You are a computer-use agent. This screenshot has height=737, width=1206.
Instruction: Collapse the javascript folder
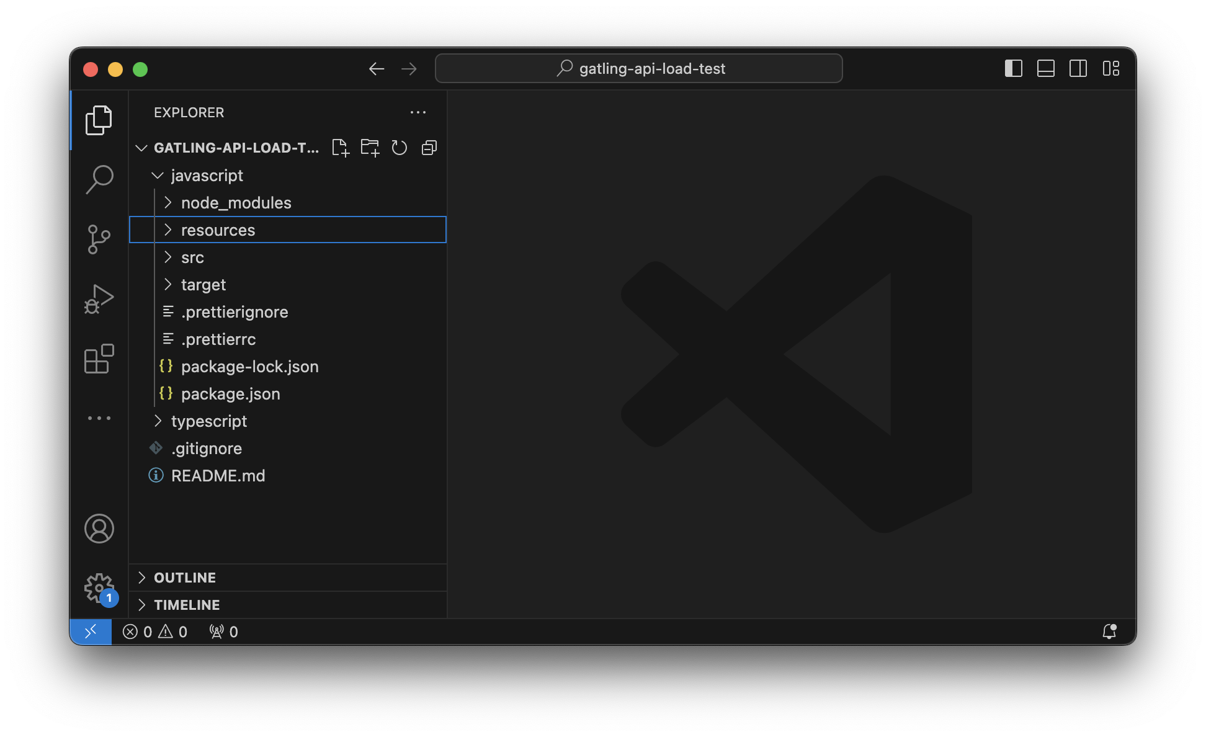coord(288,176)
